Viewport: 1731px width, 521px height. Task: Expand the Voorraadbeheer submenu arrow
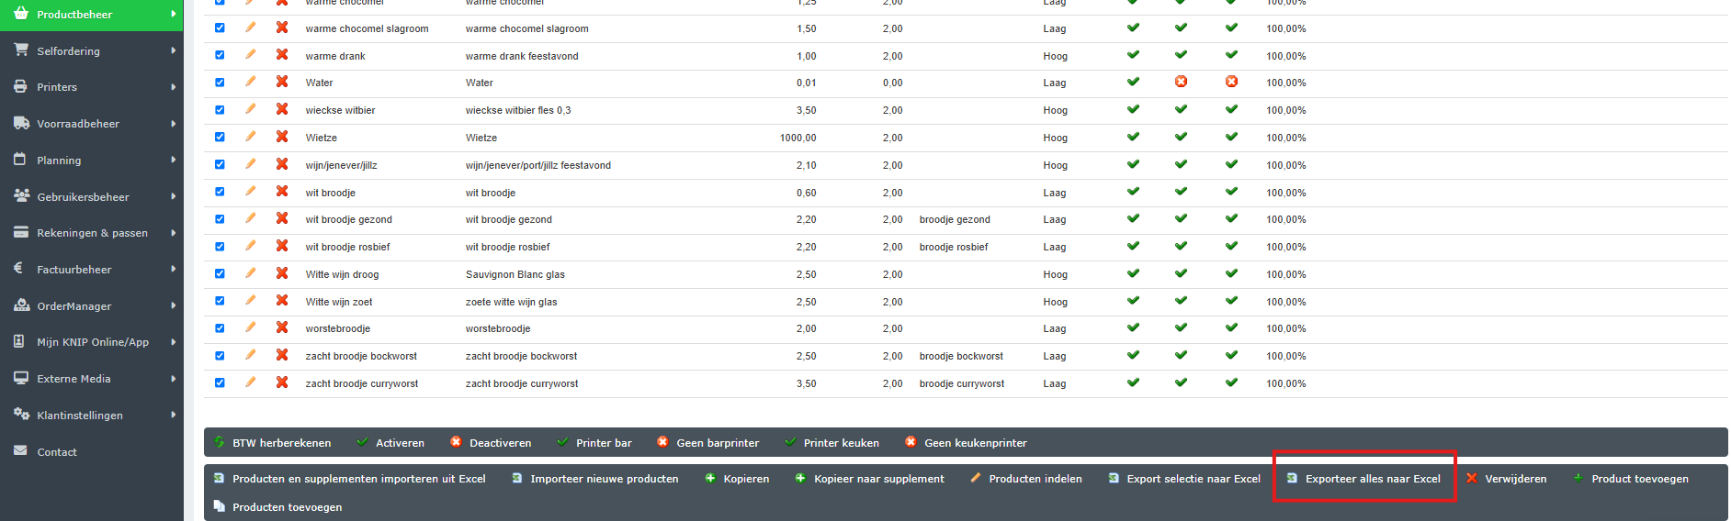(x=173, y=123)
